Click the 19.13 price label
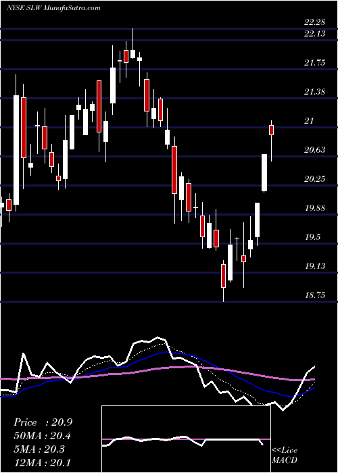Screen dimensions: 338x473 click(x=315, y=266)
